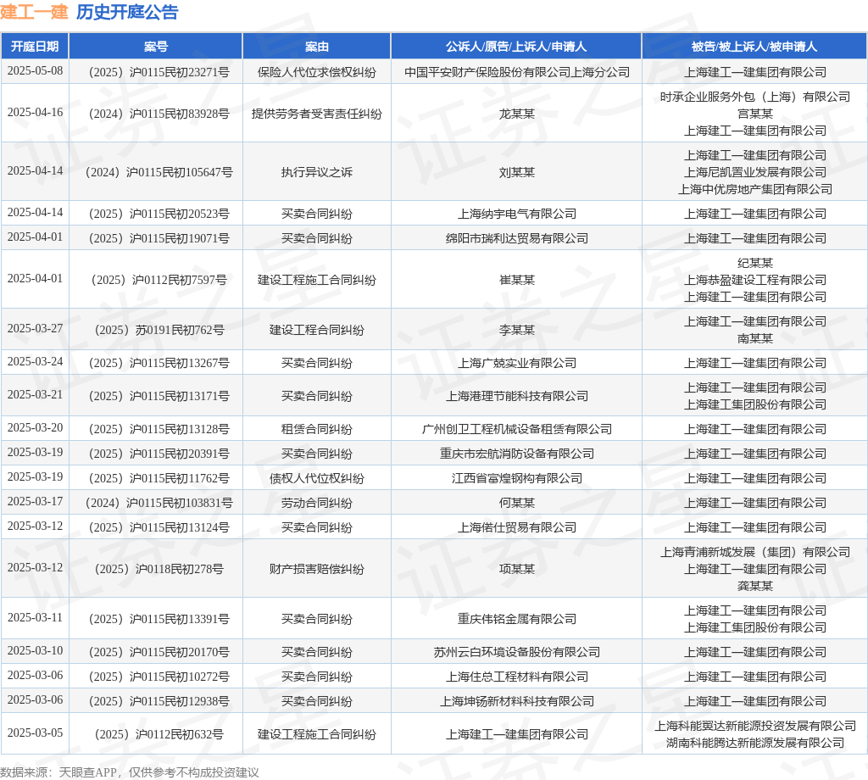Select case number (2025)沪0115民初13124号
868x780 pixels.
pyautogui.click(x=159, y=527)
